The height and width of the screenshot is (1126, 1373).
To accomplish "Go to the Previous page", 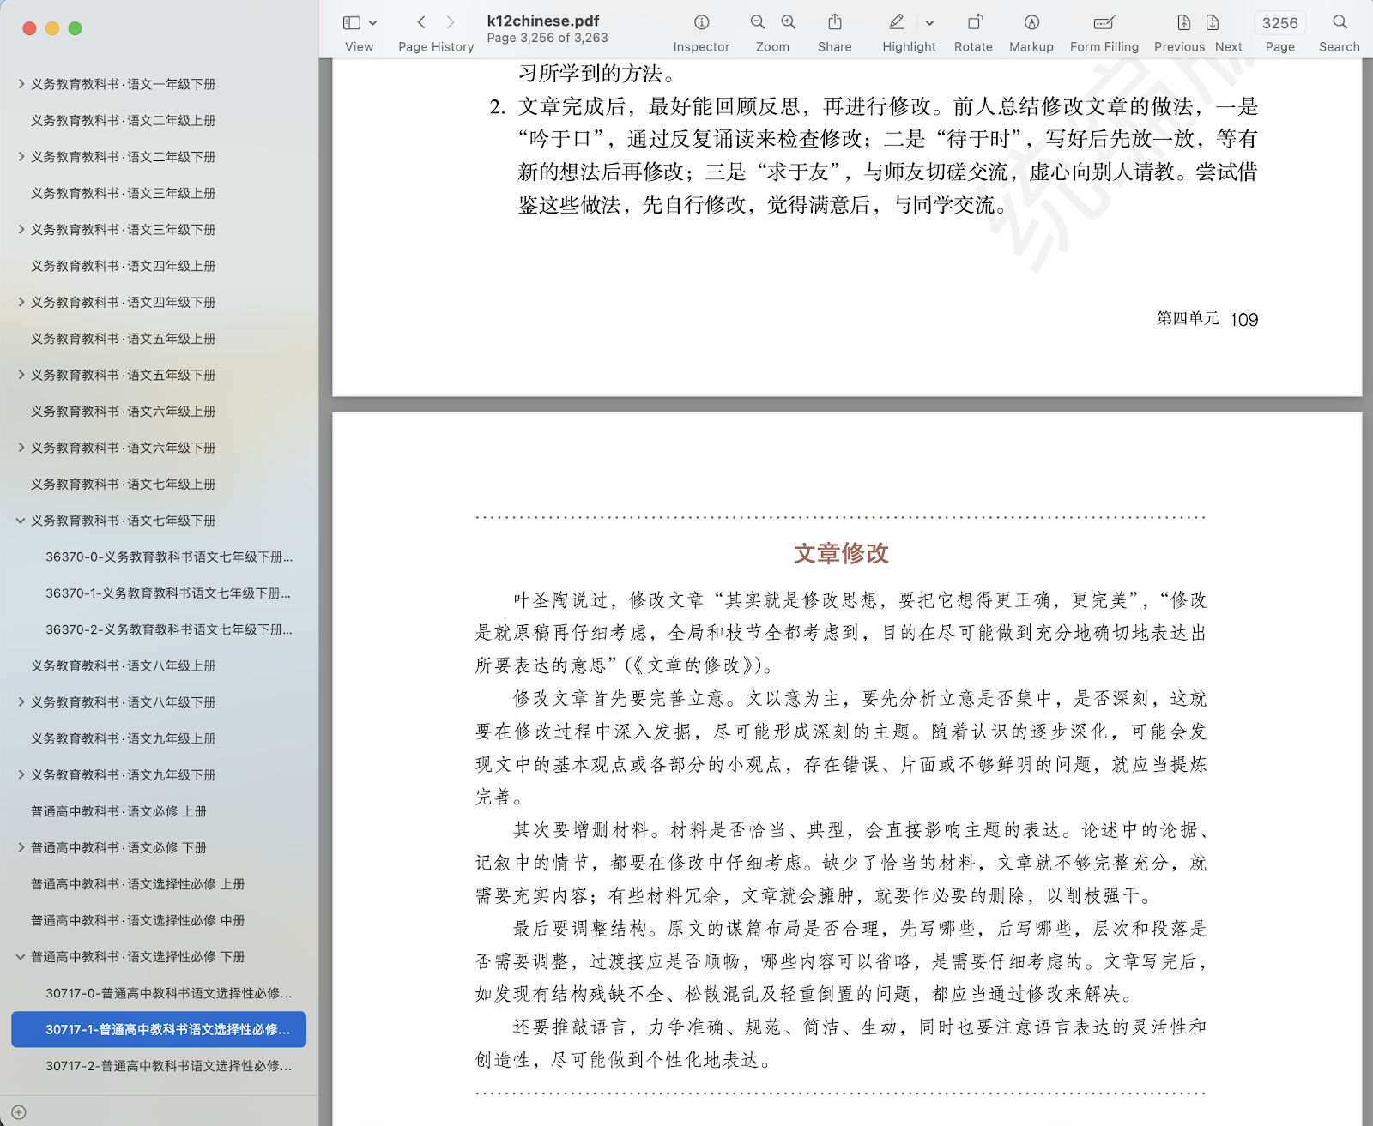I will tap(1183, 23).
